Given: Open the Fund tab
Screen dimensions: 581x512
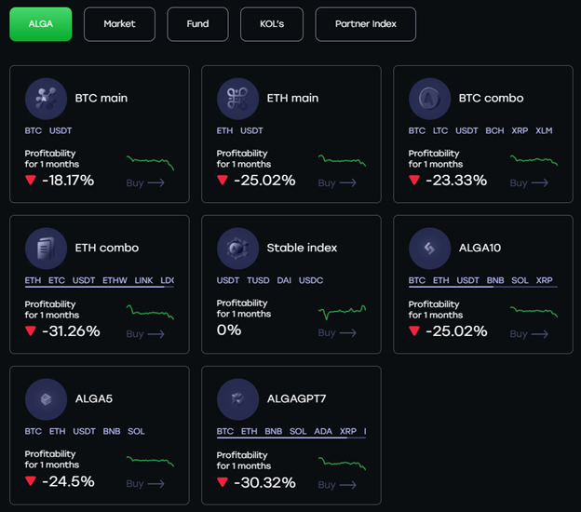Looking at the screenshot, I should point(197,24).
